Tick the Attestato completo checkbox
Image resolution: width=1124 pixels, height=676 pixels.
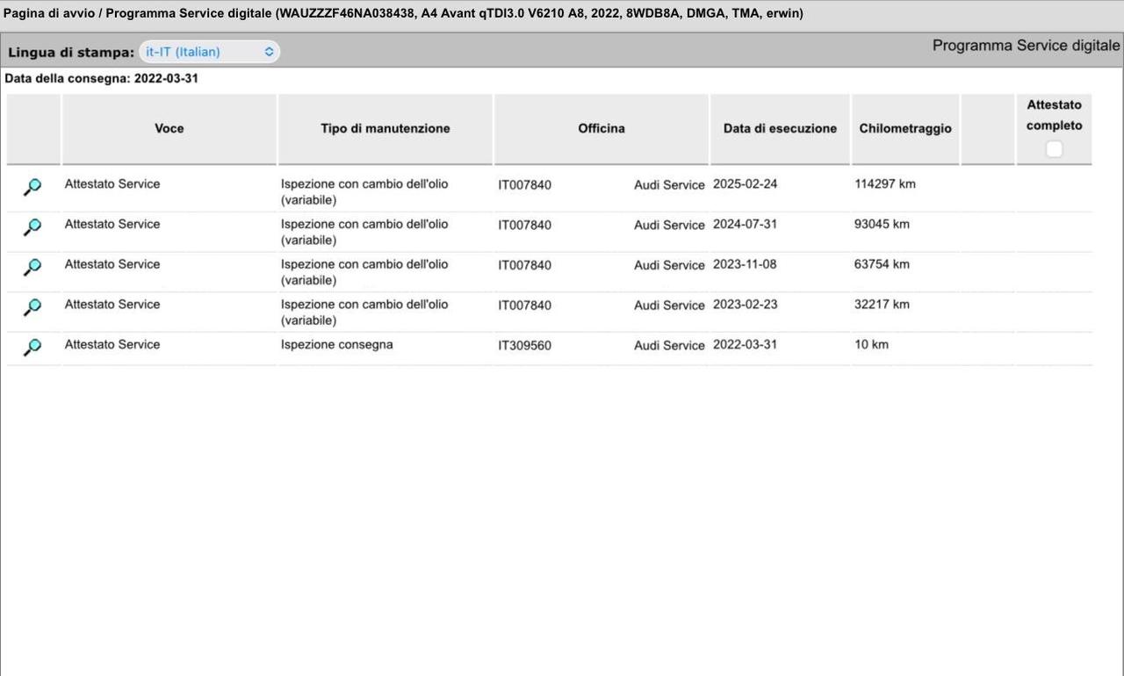(x=1054, y=149)
